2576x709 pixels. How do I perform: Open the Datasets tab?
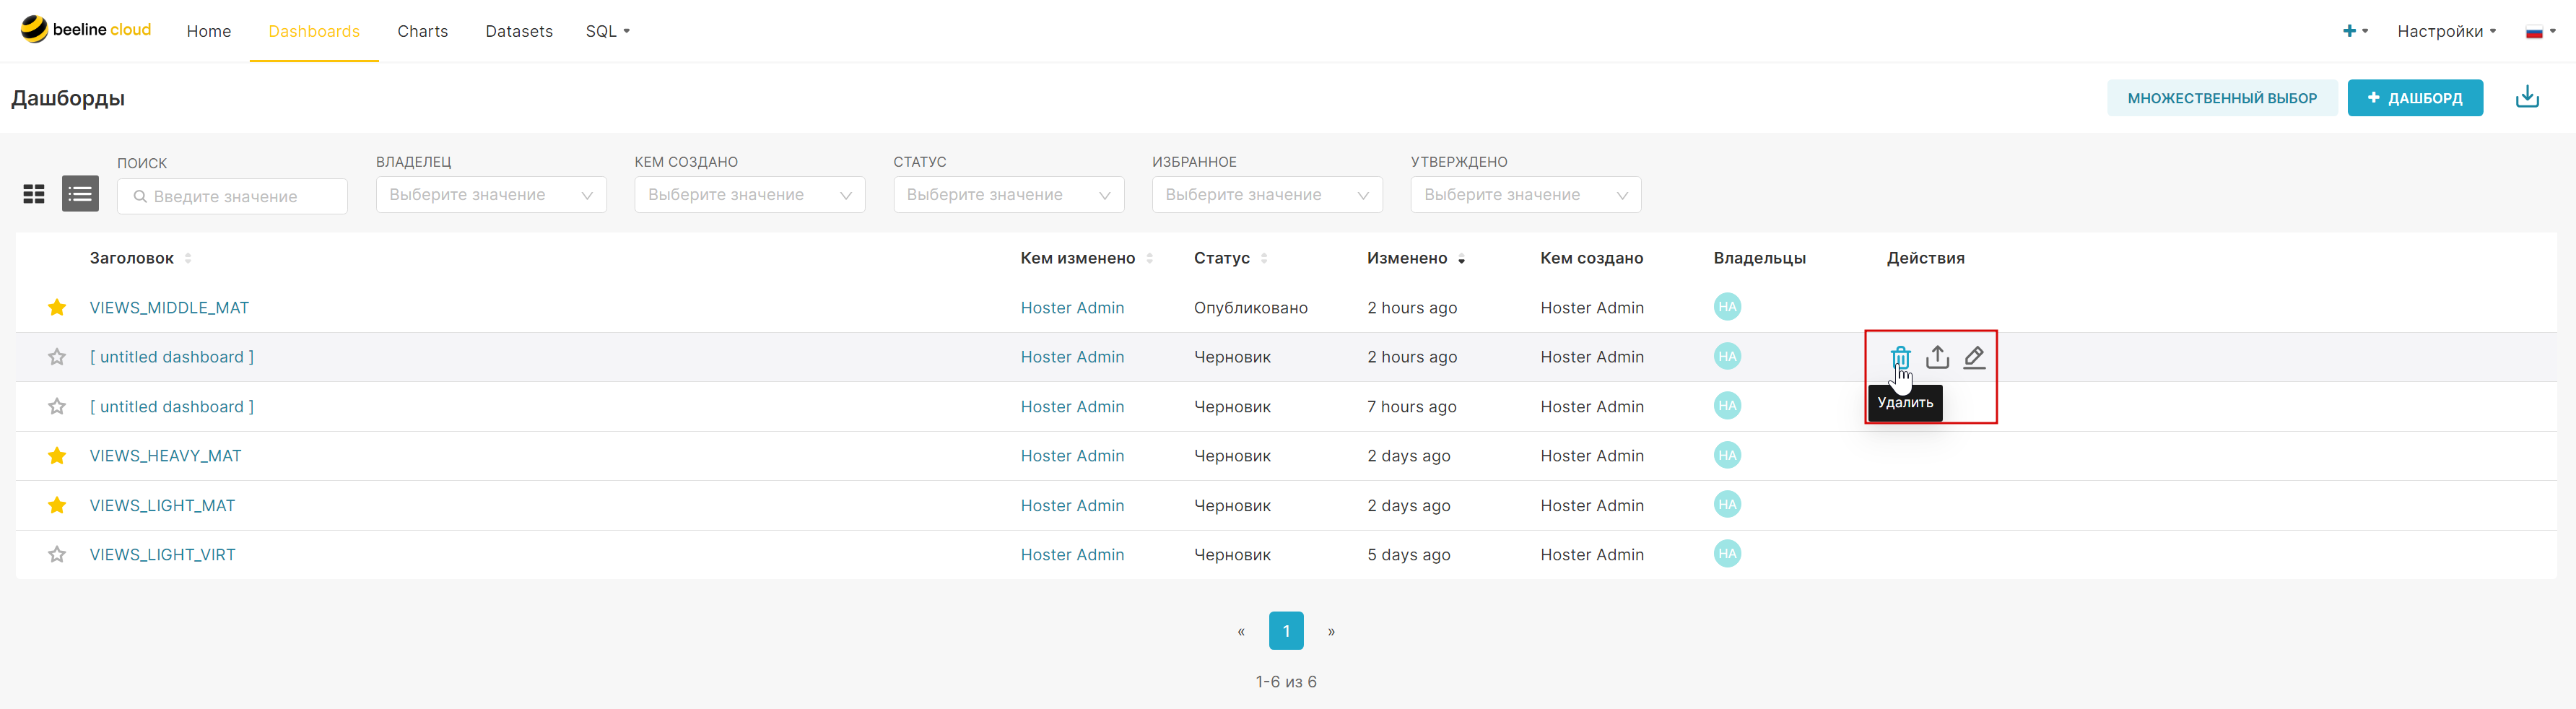tap(519, 31)
